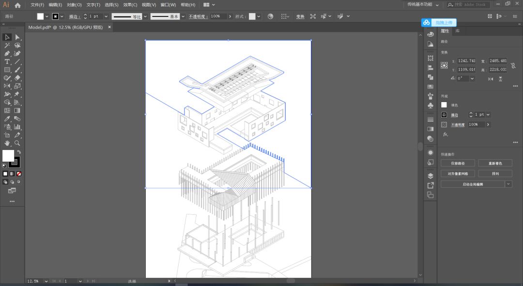Swap fill and stroke colors arrow
This screenshot has width=523, height=286.
click(x=19, y=152)
